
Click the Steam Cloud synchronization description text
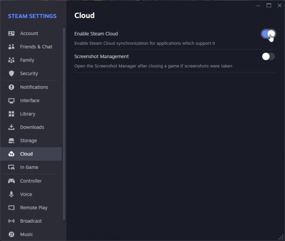[x=145, y=43]
